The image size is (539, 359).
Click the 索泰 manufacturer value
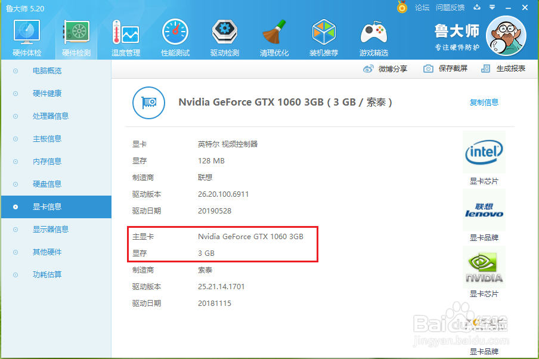pyautogui.click(x=205, y=270)
